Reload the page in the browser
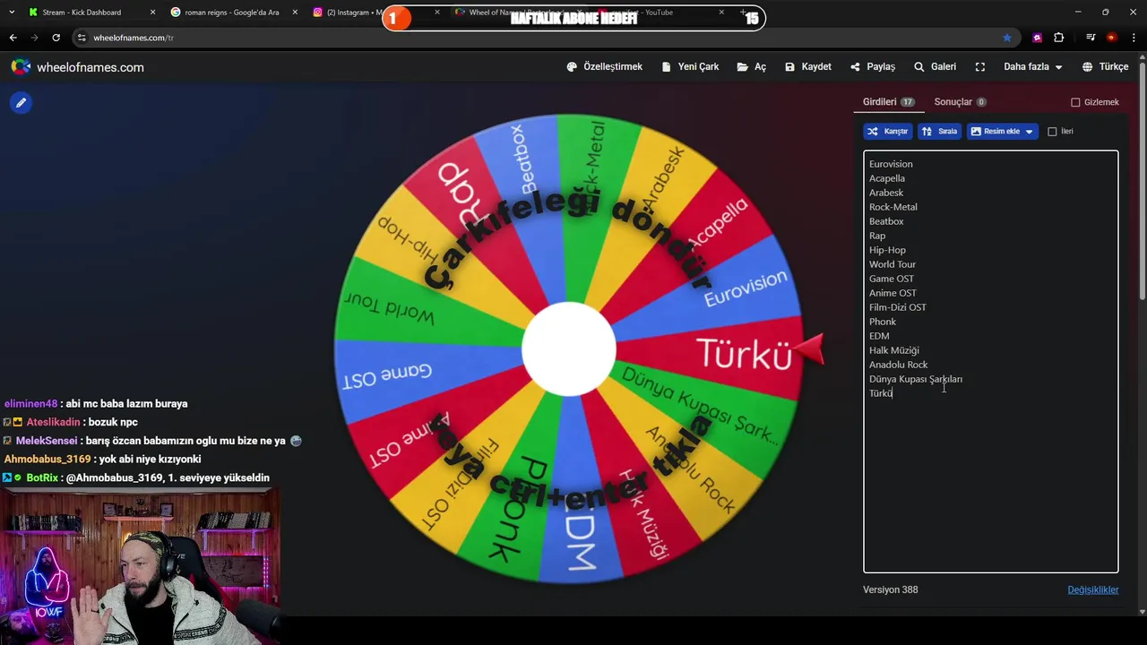This screenshot has width=1147, height=645. pyautogui.click(x=56, y=38)
